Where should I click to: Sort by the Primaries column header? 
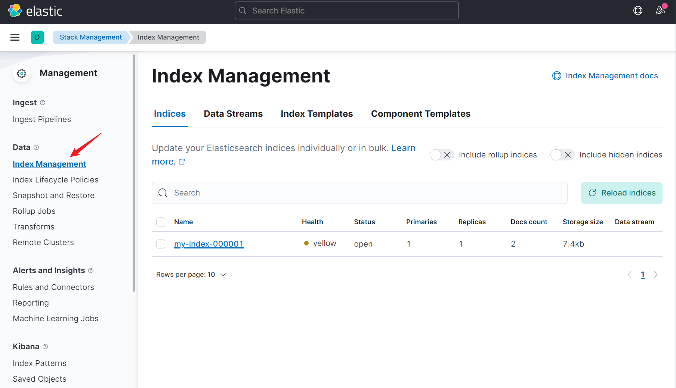422,222
